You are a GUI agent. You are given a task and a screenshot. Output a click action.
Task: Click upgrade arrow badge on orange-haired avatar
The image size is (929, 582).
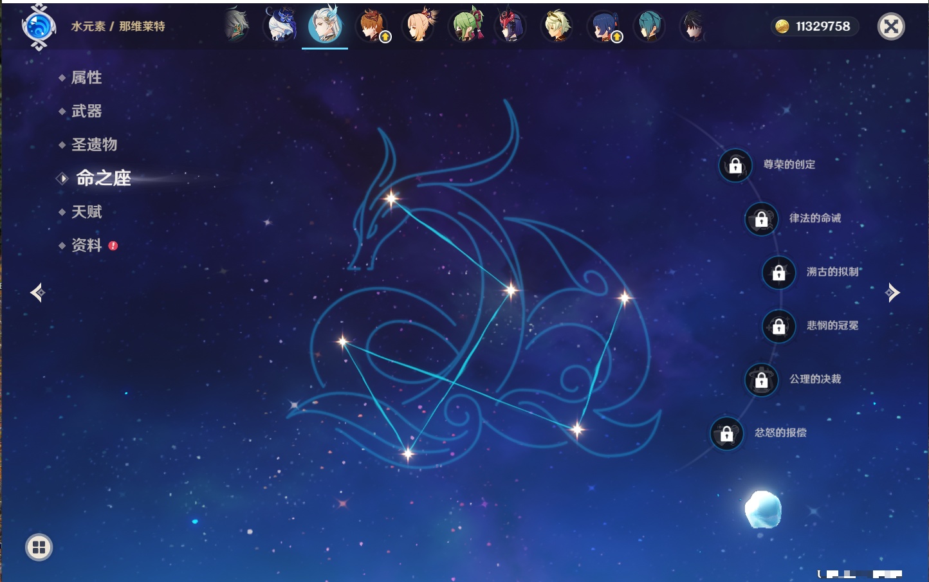[x=385, y=37]
